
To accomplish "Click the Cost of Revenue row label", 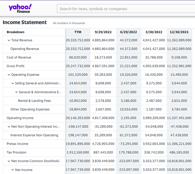I will (19, 57).
